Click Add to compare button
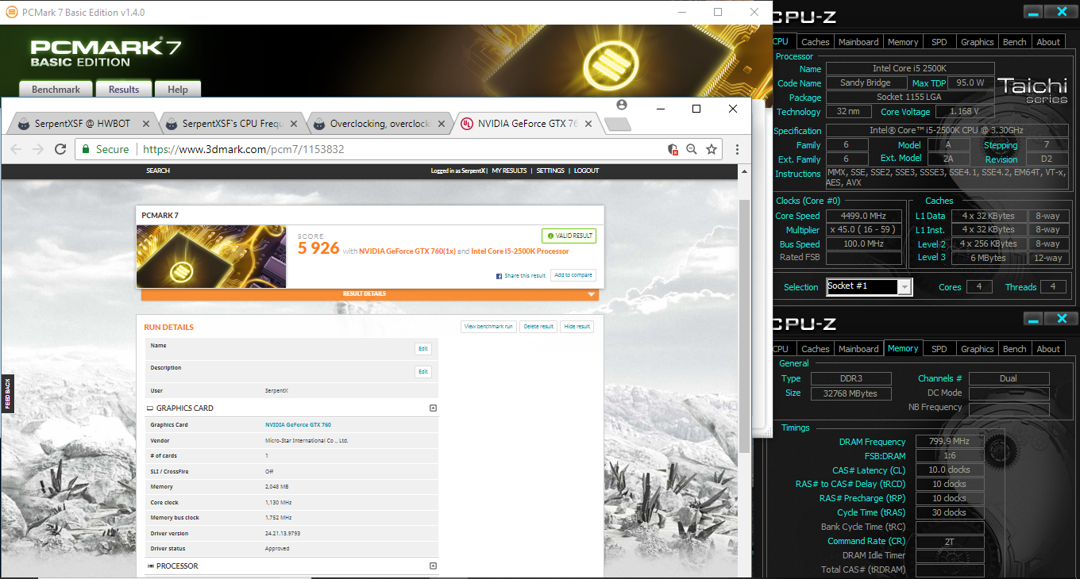1080x579 pixels. (573, 275)
